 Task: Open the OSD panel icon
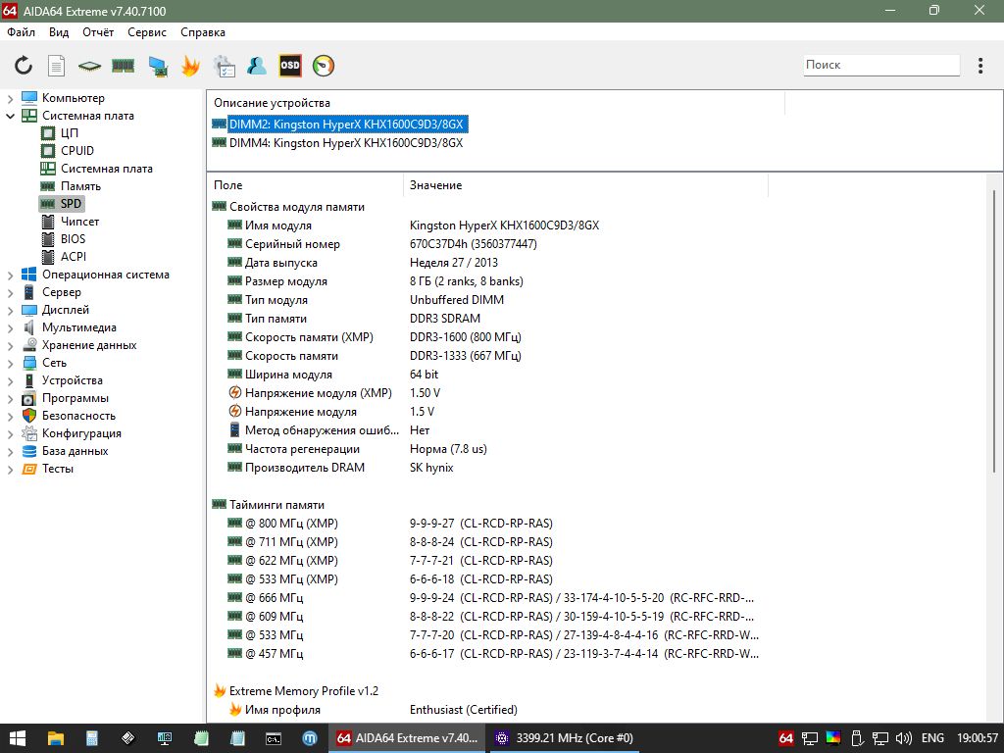point(290,66)
